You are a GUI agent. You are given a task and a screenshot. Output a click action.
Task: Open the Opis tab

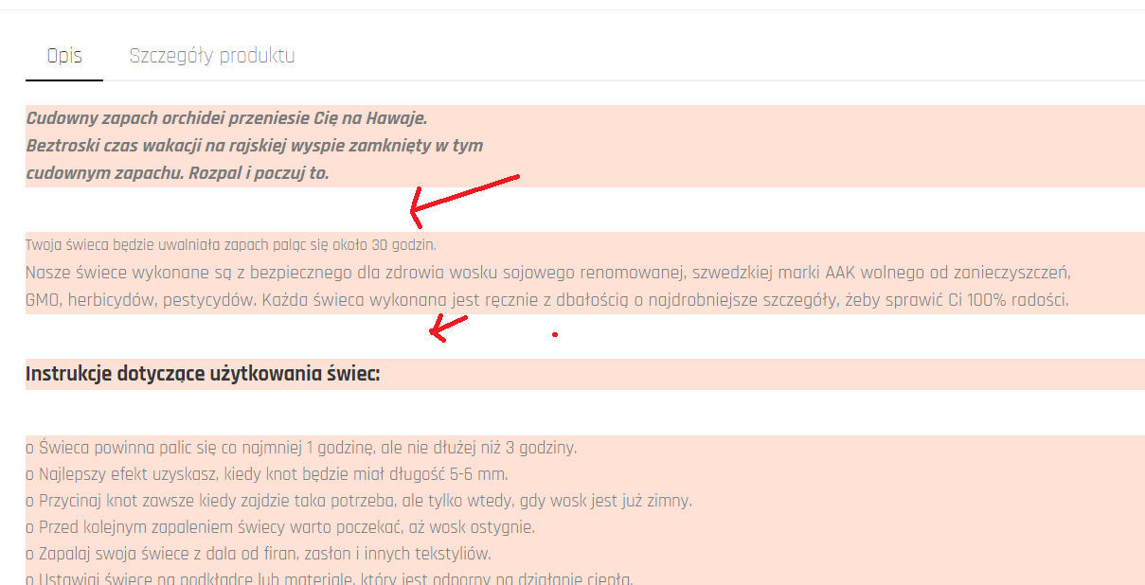(x=64, y=56)
